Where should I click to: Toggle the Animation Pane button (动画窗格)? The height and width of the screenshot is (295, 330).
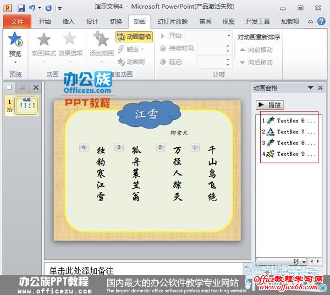tap(134, 37)
